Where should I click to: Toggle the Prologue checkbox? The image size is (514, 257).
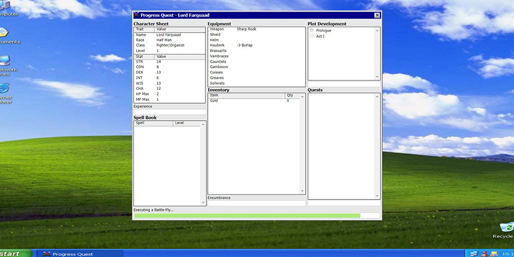(312, 30)
